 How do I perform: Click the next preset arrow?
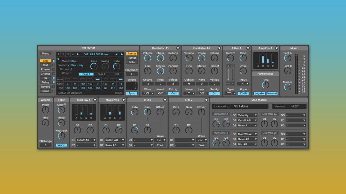pos(122,54)
